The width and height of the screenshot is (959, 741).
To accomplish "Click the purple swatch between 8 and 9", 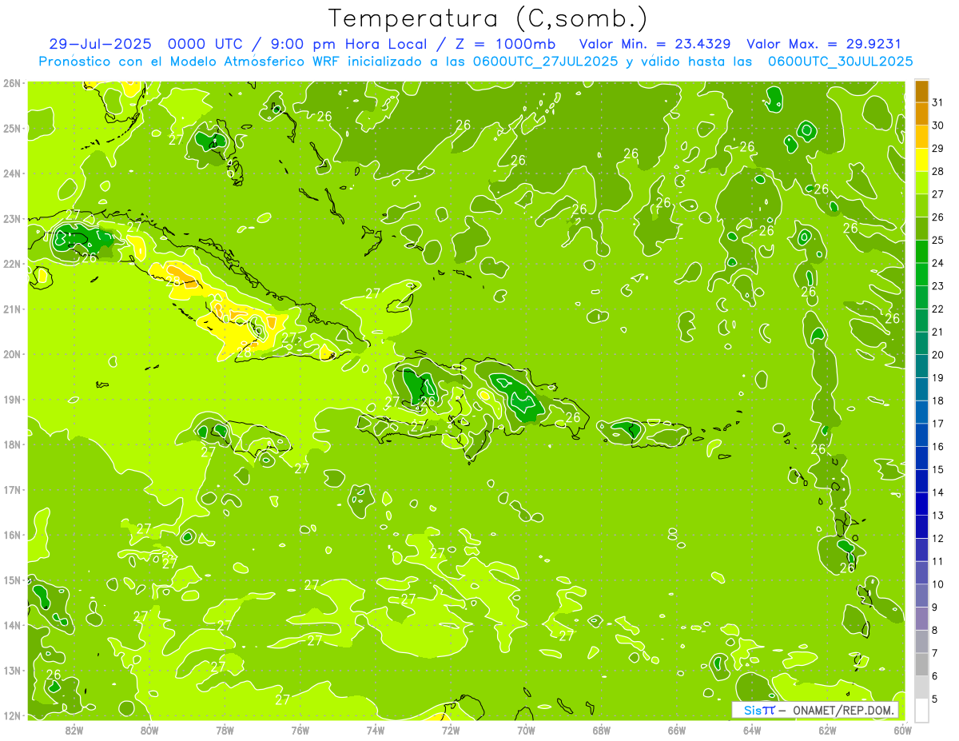I will pyautogui.click(x=921, y=618).
